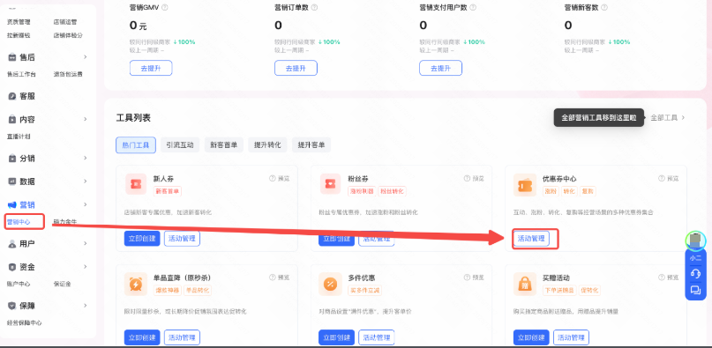Open chat message icon in floating panel
This screenshot has width=712, height=348.
click(695, 290)
